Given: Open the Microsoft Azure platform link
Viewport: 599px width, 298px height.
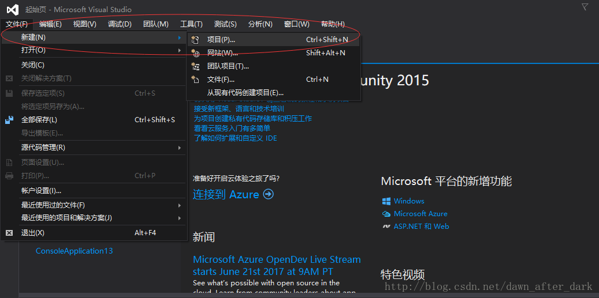Looking at the screenshot, I should 420,214.
